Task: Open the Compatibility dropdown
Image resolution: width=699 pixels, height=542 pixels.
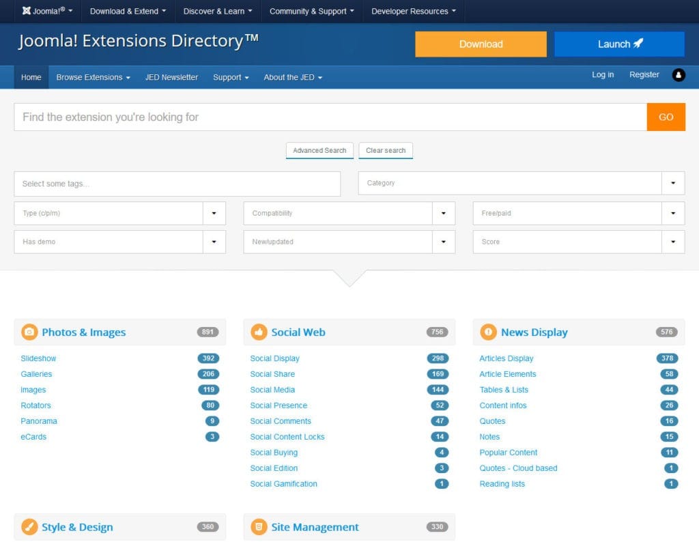Action: [349, 214]
